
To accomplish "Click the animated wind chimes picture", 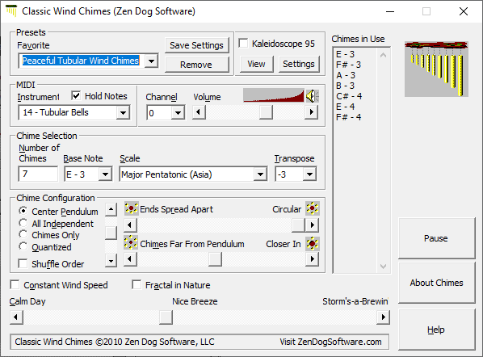I will point(436,69).
